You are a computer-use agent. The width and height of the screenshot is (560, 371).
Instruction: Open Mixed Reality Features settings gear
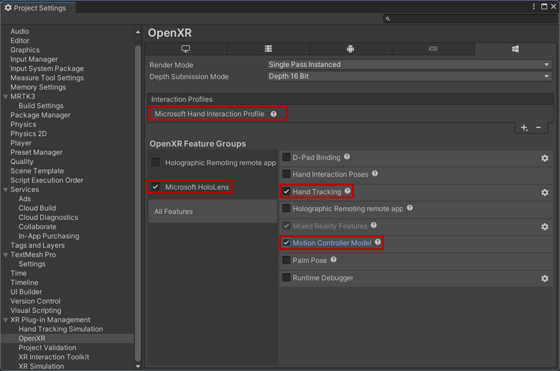pyautogui.click(x=545, y=227)
